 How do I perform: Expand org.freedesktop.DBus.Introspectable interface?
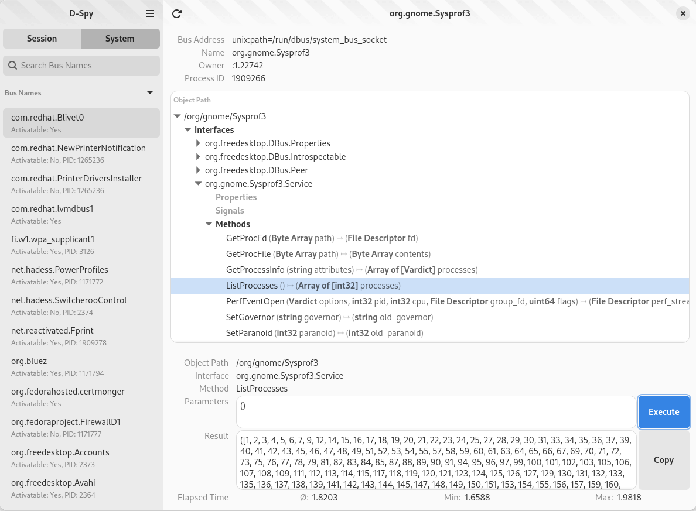[199, 157]
